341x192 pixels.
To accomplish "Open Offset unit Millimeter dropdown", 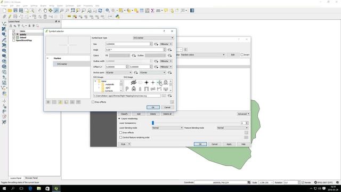I will coord(166,67).
